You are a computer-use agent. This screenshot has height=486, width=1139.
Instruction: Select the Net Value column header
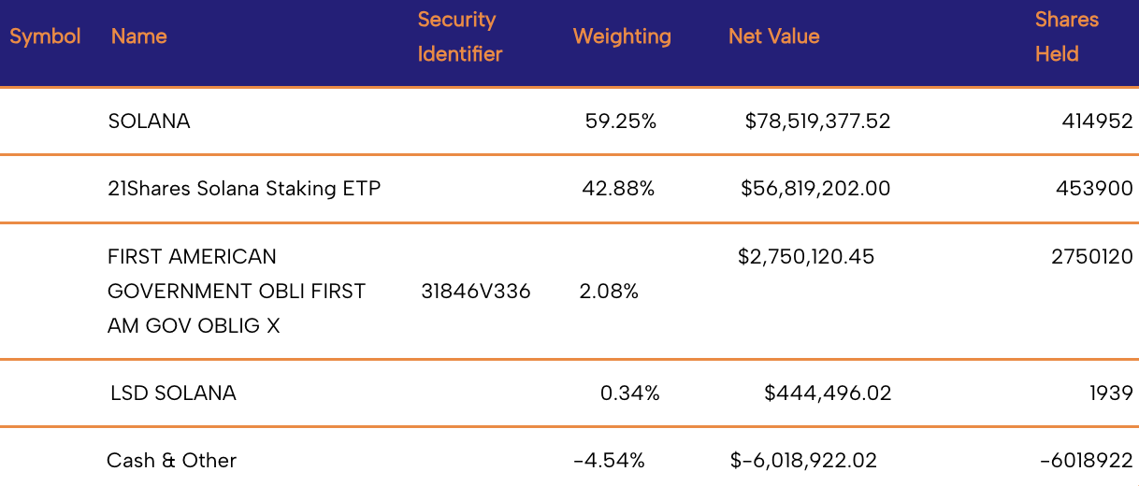[773, 36]
